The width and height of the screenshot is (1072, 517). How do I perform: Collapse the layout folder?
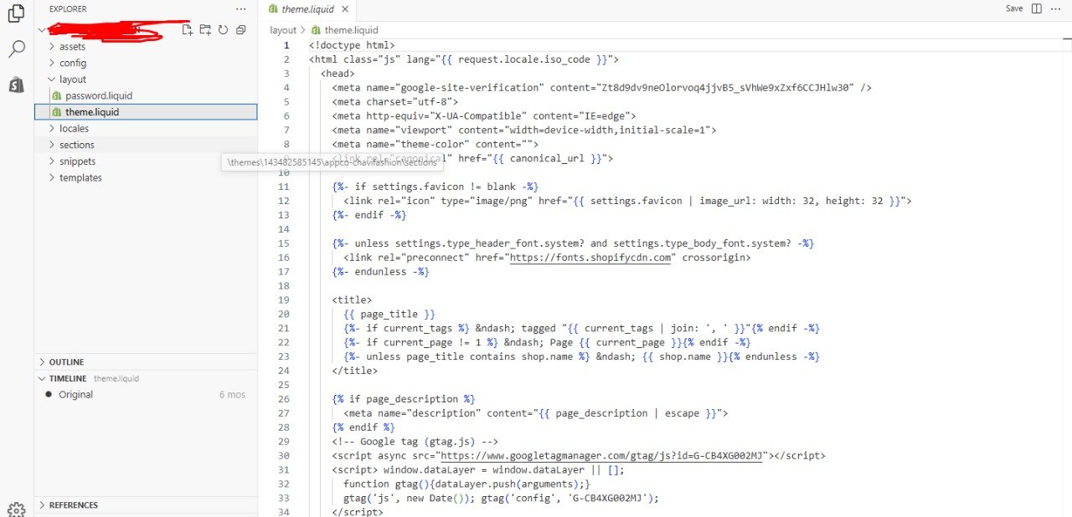click(x=72, y=79)
